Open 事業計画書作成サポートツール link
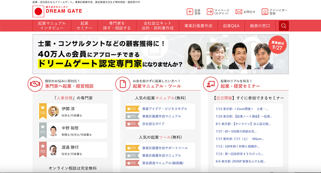321x173 pixels. click(x=165, y=148)
